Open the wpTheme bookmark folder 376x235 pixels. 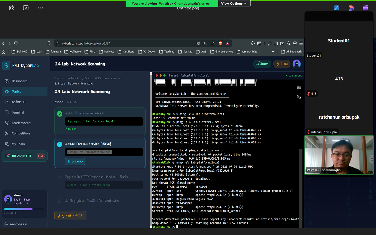coord(73,52)
